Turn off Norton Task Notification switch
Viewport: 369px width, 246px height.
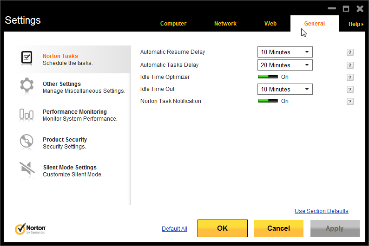(268, 101)
